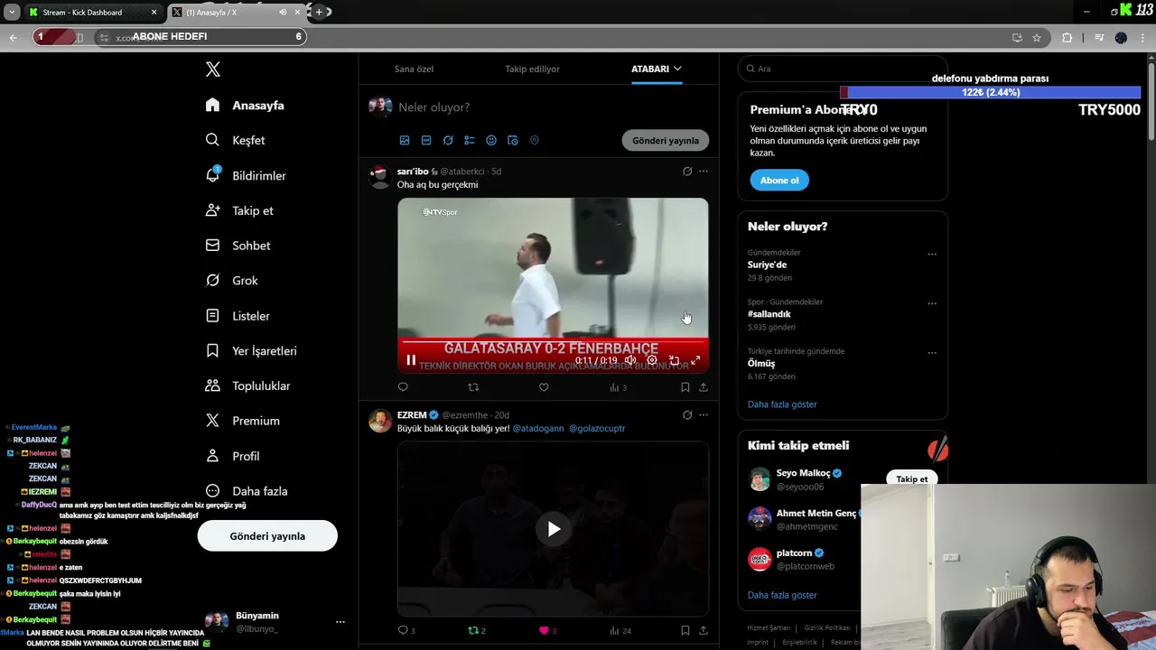This screenshot has height=650, width=1156.
Task: Open Bildirimler notifications
Action: click(246, 175)
